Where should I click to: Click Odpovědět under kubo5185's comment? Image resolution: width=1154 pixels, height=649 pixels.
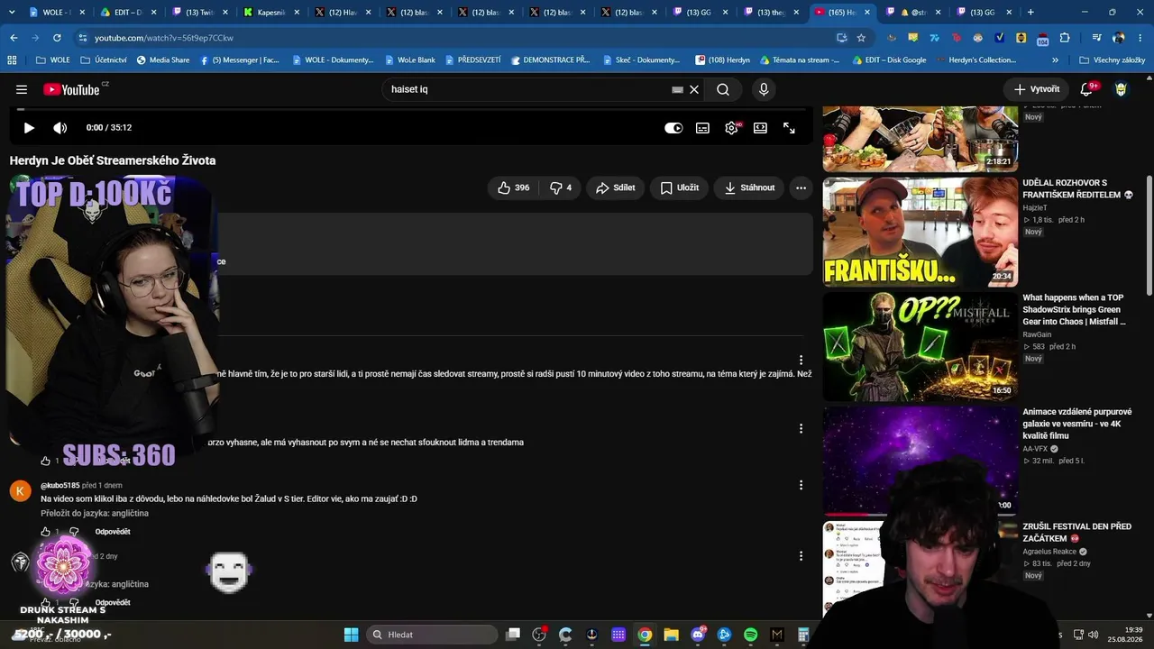click(x=113, y=532)
